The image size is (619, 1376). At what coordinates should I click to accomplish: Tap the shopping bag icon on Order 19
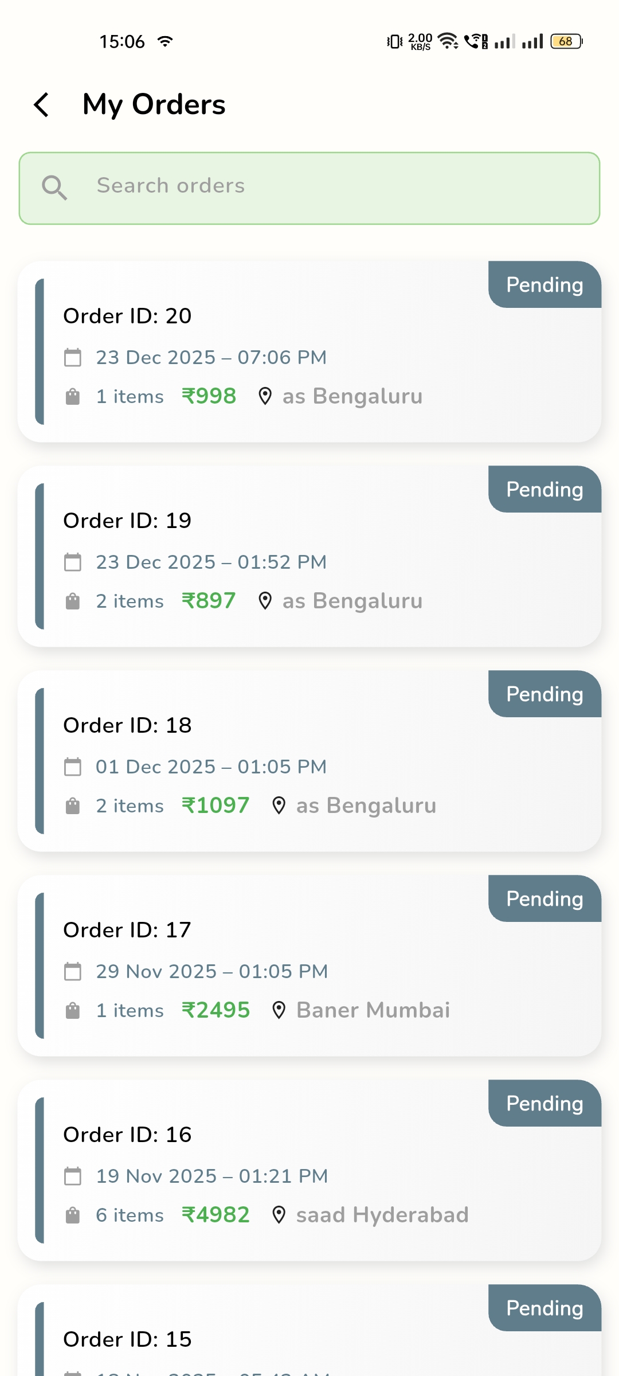point(73,601)
